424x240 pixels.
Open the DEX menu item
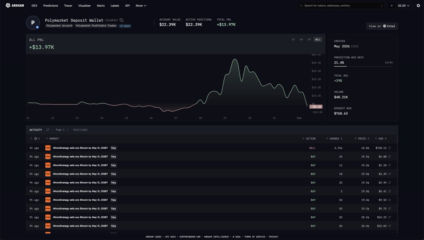[34, 5]
